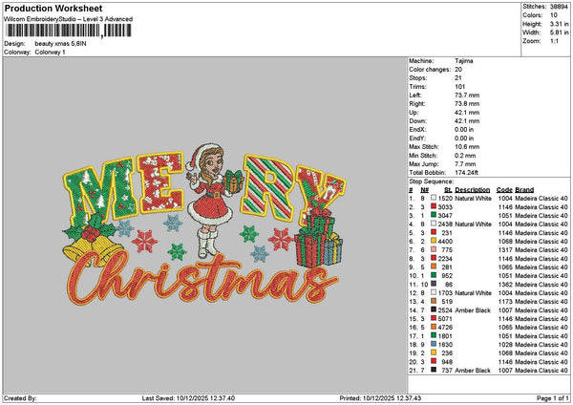Click the "Stop Sequence:" heading
This screenshot has width=573, height=405.
pos(432,181)
